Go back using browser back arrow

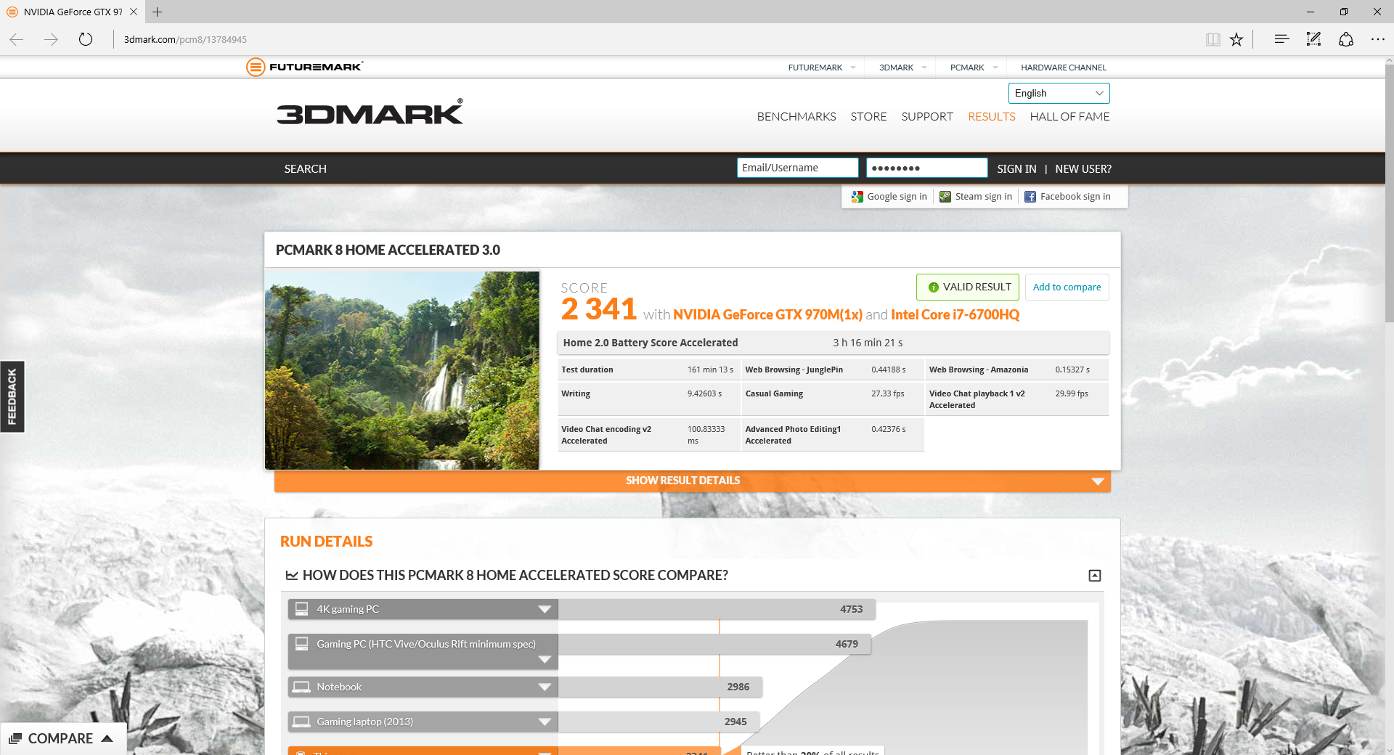(17, 39)
